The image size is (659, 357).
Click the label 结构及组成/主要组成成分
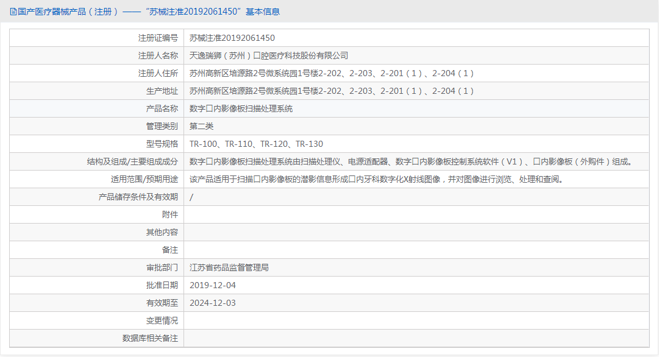click(132, 161)
